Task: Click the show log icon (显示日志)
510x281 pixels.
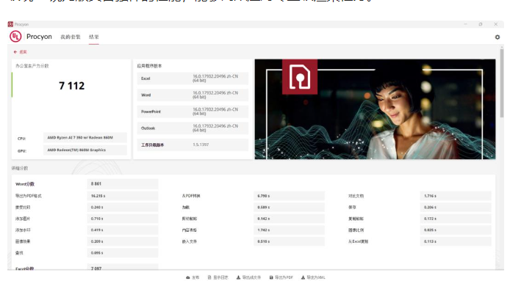Action: pos(209,277)
